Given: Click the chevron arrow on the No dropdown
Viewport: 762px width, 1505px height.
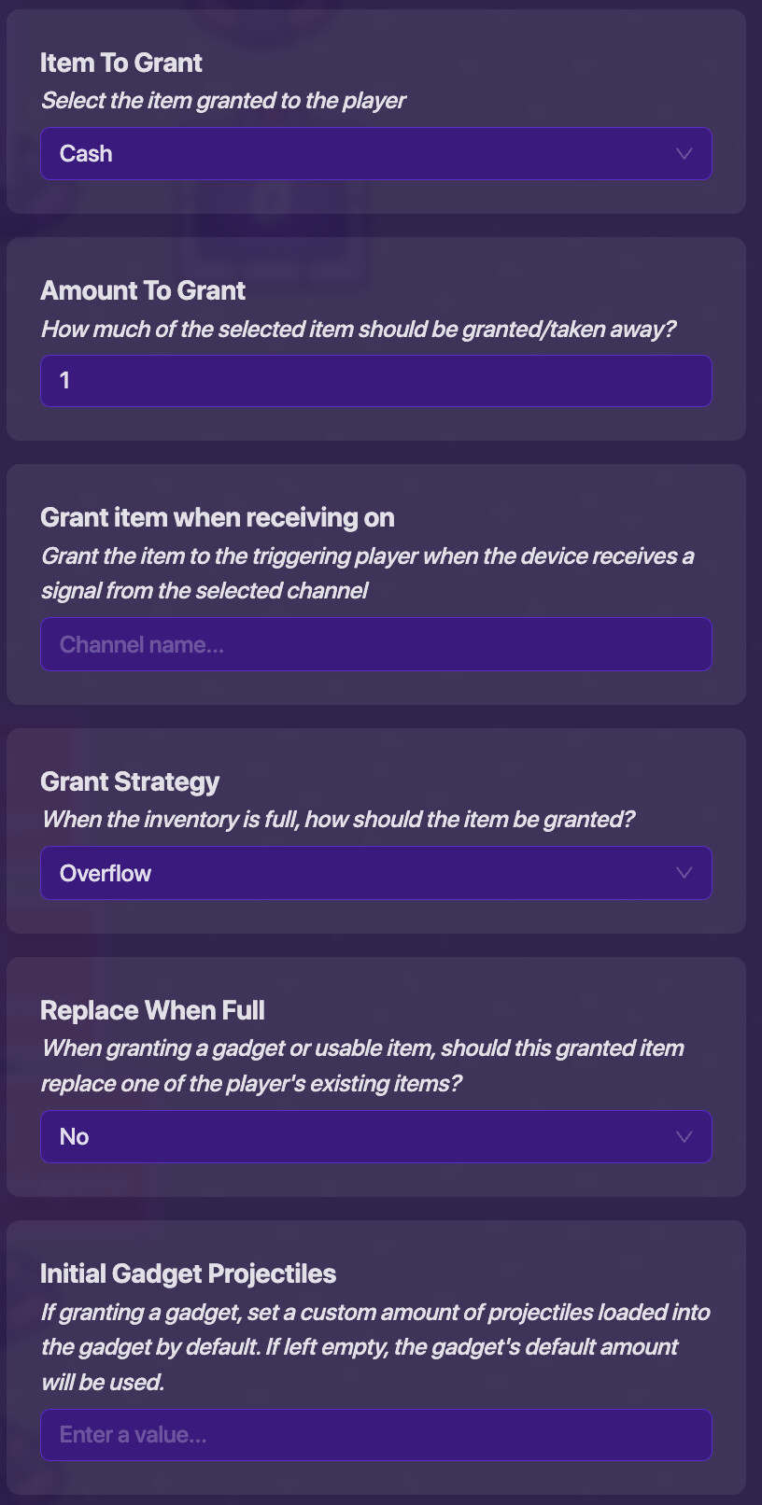Looking at the screenshot, I should 684,1137.
